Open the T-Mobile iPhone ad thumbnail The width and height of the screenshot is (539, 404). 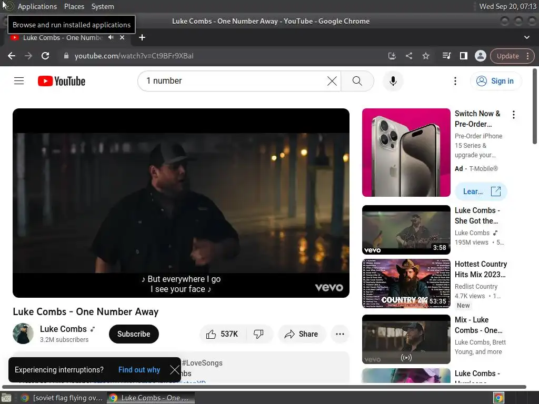click(406, 153)
